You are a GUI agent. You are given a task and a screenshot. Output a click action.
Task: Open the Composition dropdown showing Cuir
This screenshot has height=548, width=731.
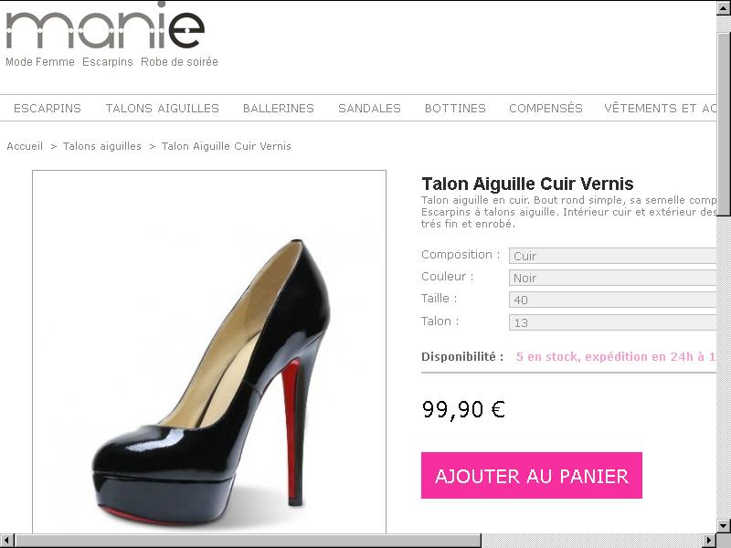[x=612, y=256]
